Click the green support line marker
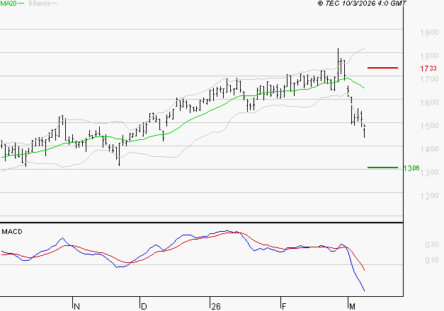This screenshot has width=444, height=311. click(x=382, y=168)
